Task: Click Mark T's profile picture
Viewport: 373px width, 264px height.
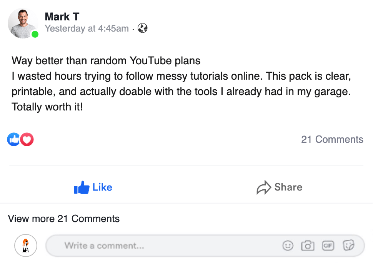Action: pyautogui.click(x=22, y=23)
